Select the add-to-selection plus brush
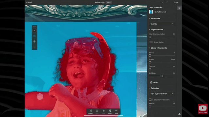 34,36
